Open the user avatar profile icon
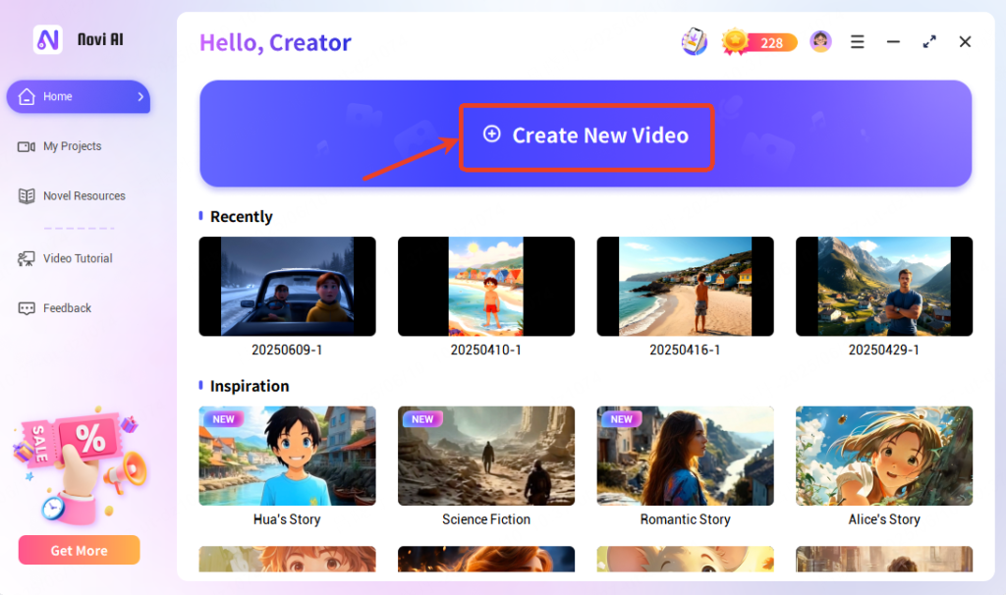 (x=820, y=41)
